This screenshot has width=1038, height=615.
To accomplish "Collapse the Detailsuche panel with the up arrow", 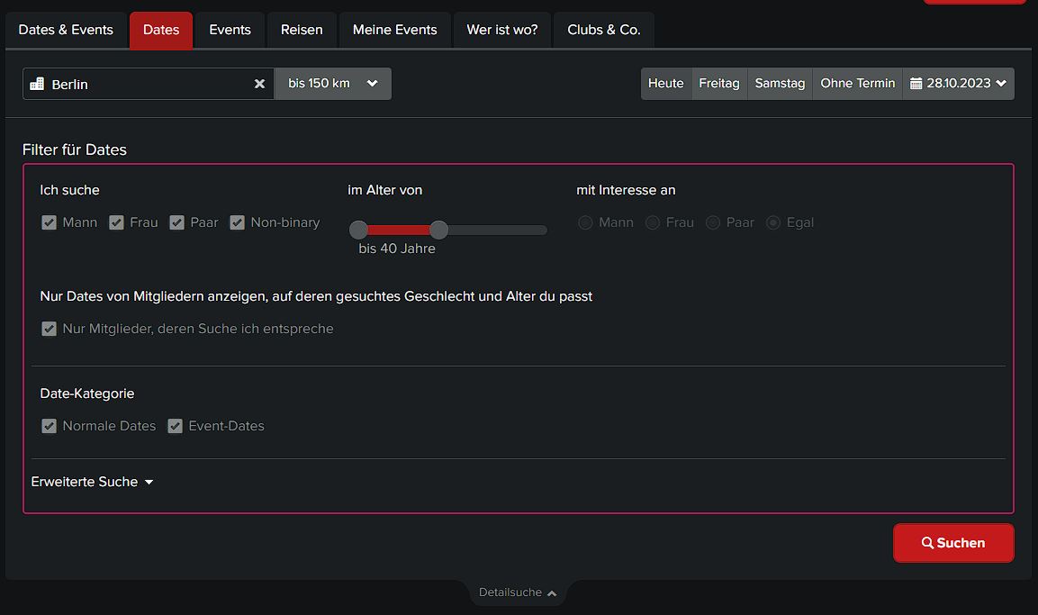I will 552,593.
